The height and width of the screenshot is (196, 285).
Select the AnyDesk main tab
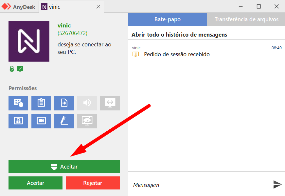point(19,7)
